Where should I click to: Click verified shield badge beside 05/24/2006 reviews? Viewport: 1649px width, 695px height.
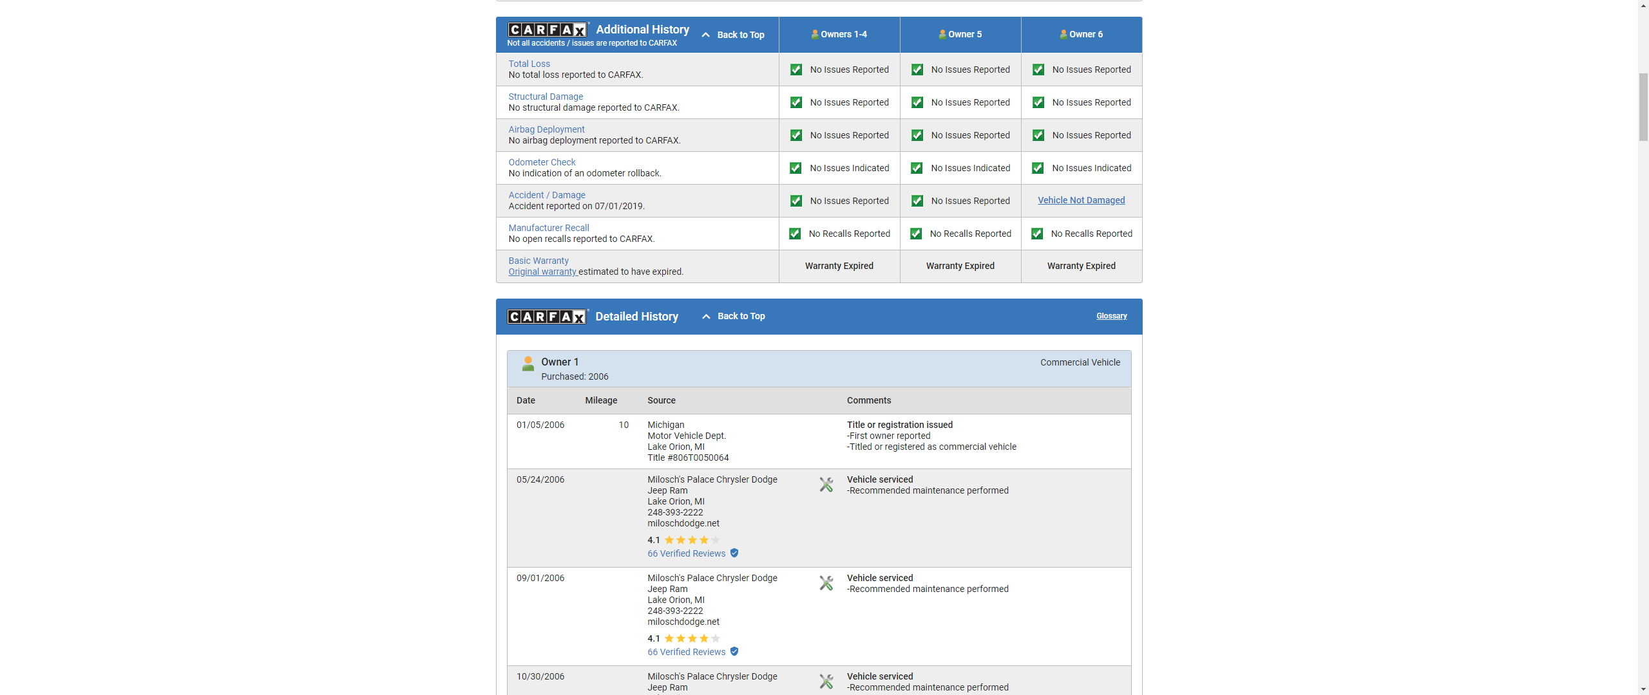pos(734,553)
